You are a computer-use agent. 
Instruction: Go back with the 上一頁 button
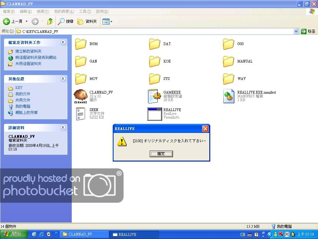point(12,21)
